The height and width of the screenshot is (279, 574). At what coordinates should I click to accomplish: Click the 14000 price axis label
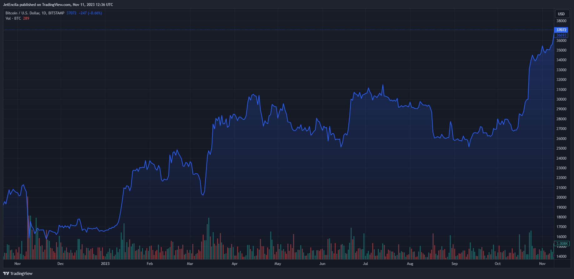561,257
